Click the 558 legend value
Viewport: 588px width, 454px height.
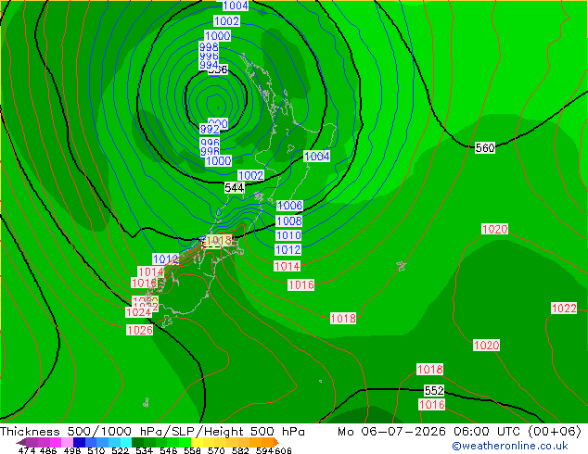click(192, 450)
